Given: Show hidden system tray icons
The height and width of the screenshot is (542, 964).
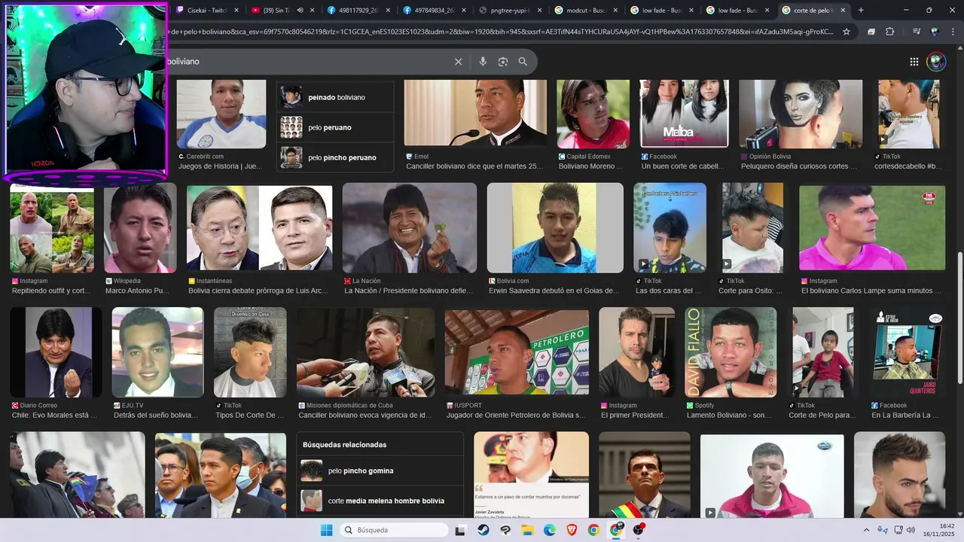Looking at the screenshot, I should (866, 530).
